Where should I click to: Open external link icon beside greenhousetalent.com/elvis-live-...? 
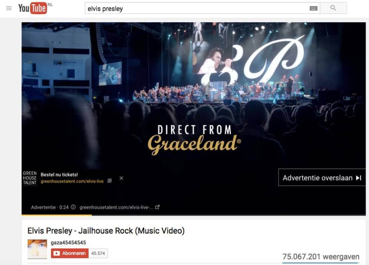pos(157,207)
